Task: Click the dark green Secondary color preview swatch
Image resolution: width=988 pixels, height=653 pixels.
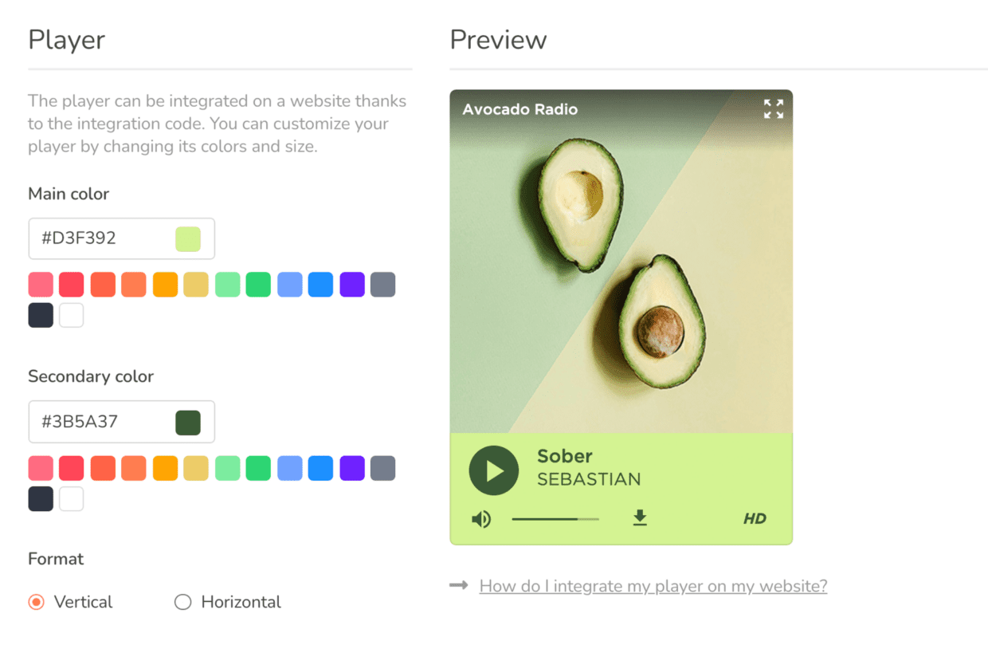Action: (190, 422)
